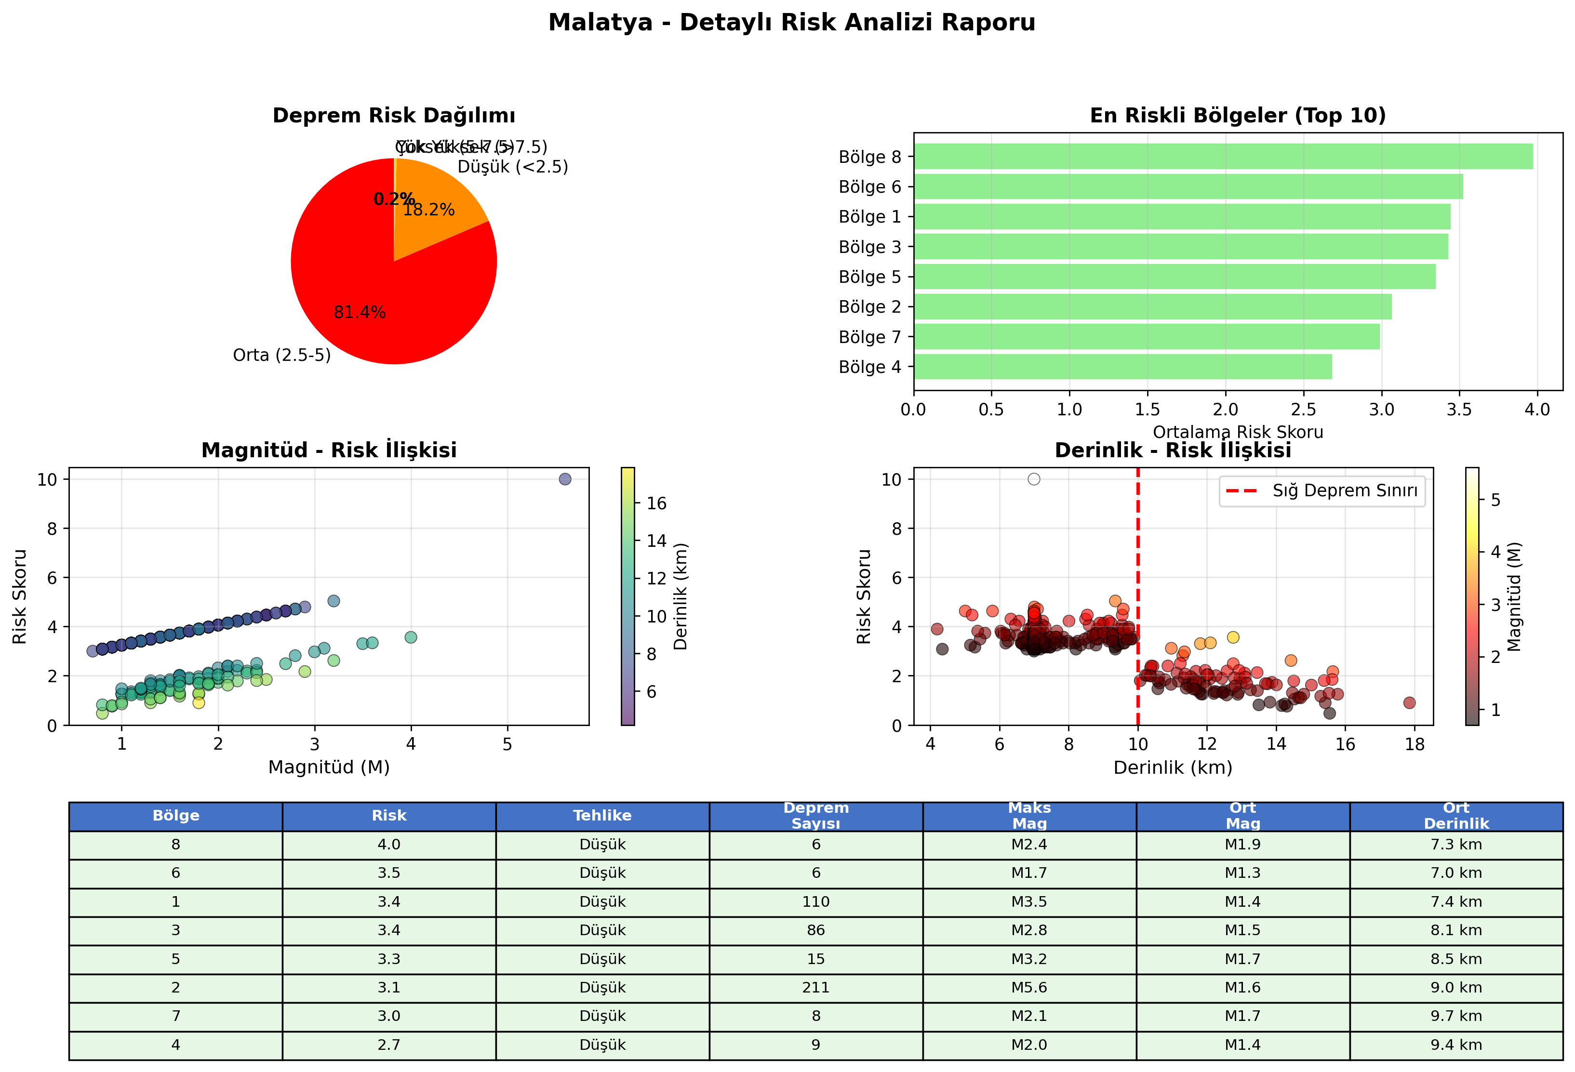Select the '86' earthquake count cell

(x=816, y=930)
